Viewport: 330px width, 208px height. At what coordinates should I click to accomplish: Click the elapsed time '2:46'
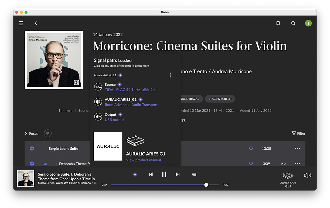click(104, 185)
